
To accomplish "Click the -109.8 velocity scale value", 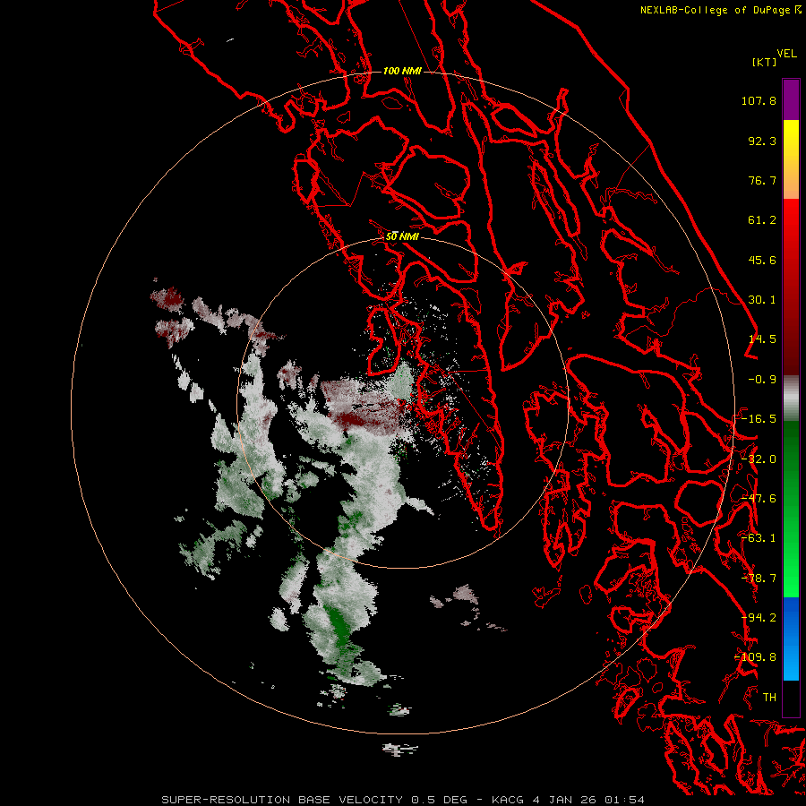I will tap(756, 657).
